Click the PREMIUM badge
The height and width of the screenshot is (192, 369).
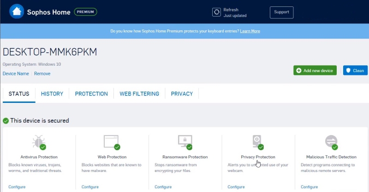coord(85,12)
